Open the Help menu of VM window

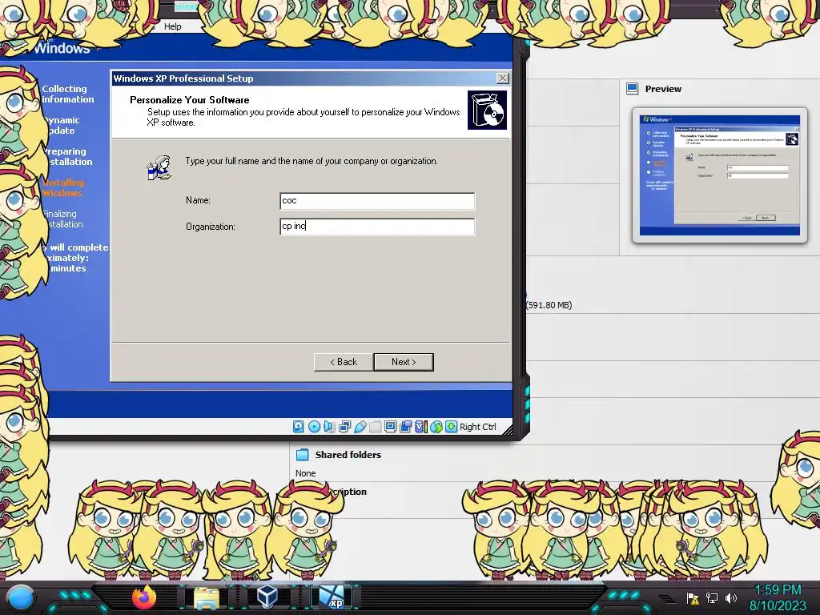(x=173, y=26)
